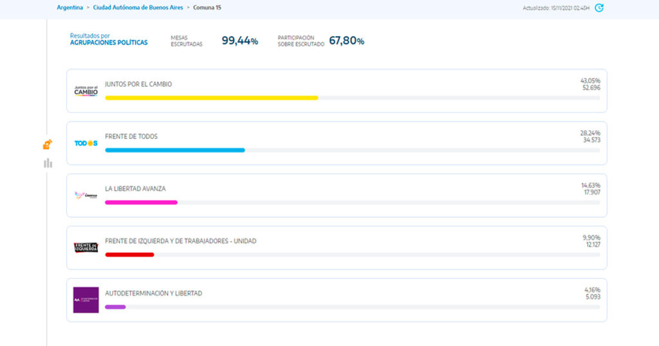Select the orange ballot box sidebar icon
The height and width of the screenshot is (346, 659).
coord(48,145)
